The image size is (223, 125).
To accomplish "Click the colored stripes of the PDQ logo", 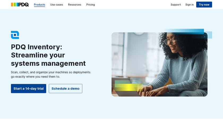I will pos(15,5).
